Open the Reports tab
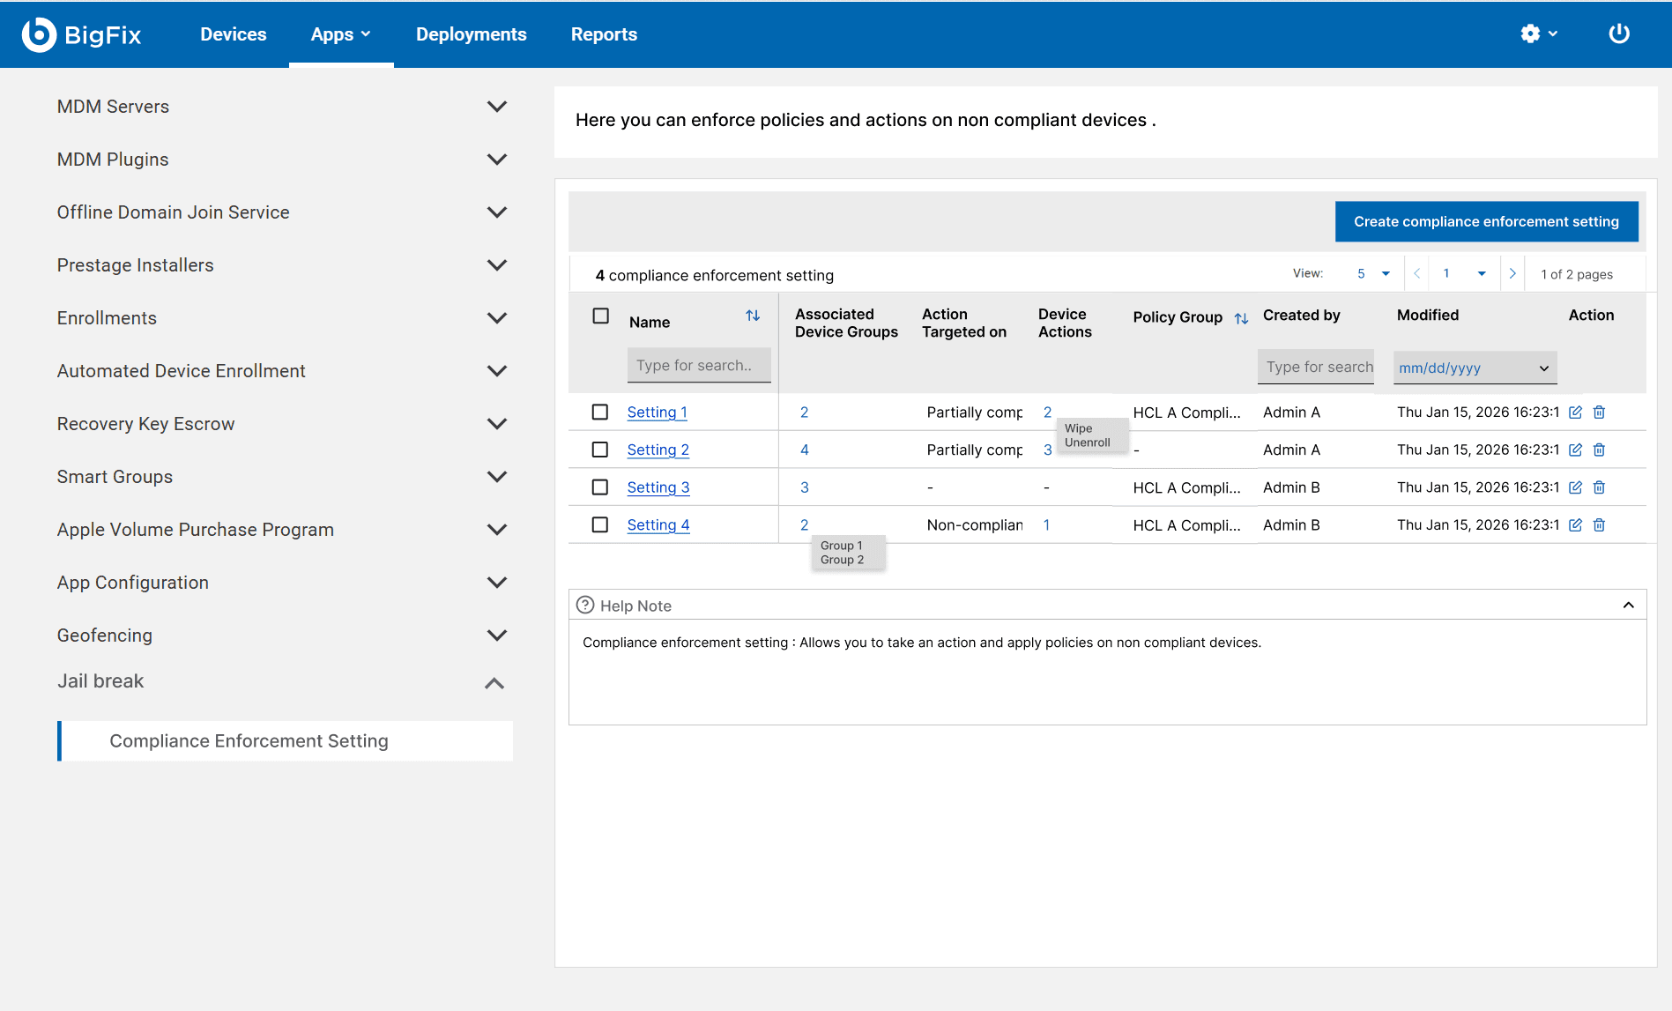The height and width of the screenshot is (1011, 1672). point(604,34)
